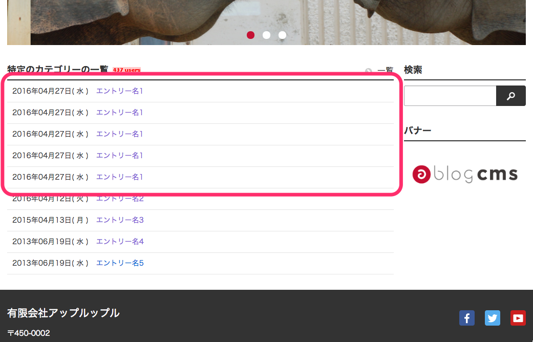Open the エントリー名3 entry link
This screenshot has height=342, width=533.
coord(120,220)
